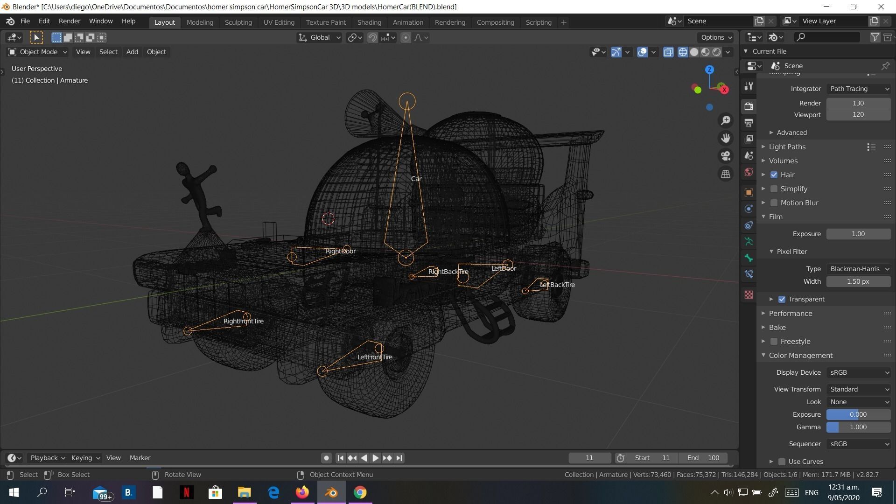Toggle X-Ray display in viewport header
896x504 pixels.
pos(668,52)
